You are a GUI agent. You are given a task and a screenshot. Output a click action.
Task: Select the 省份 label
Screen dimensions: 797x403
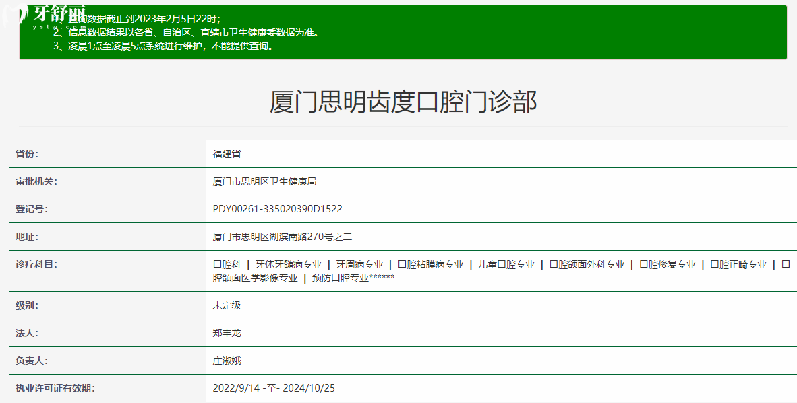(27, 154)
